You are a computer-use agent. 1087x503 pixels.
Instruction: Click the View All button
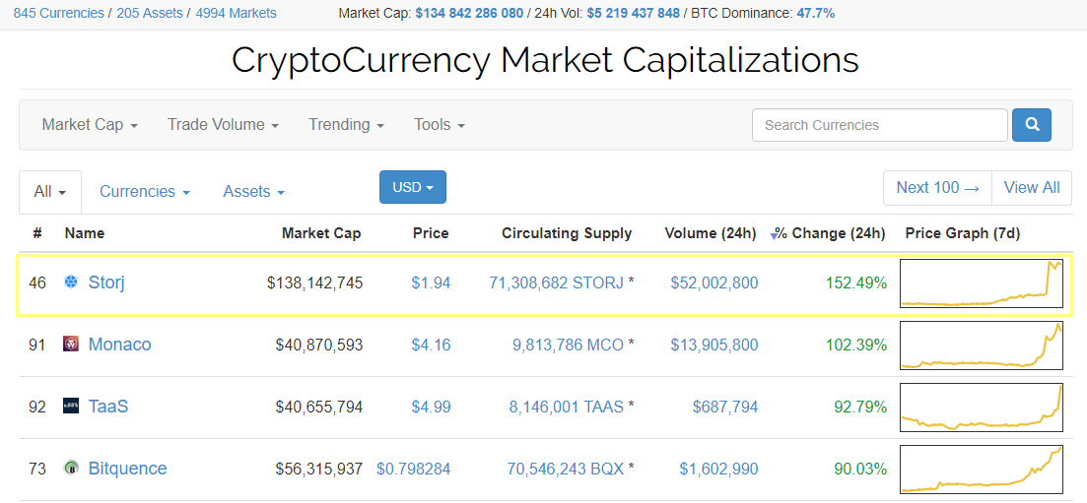1032,187
